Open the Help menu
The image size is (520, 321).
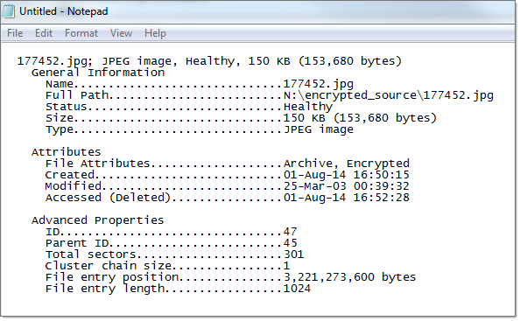(155, 33)
